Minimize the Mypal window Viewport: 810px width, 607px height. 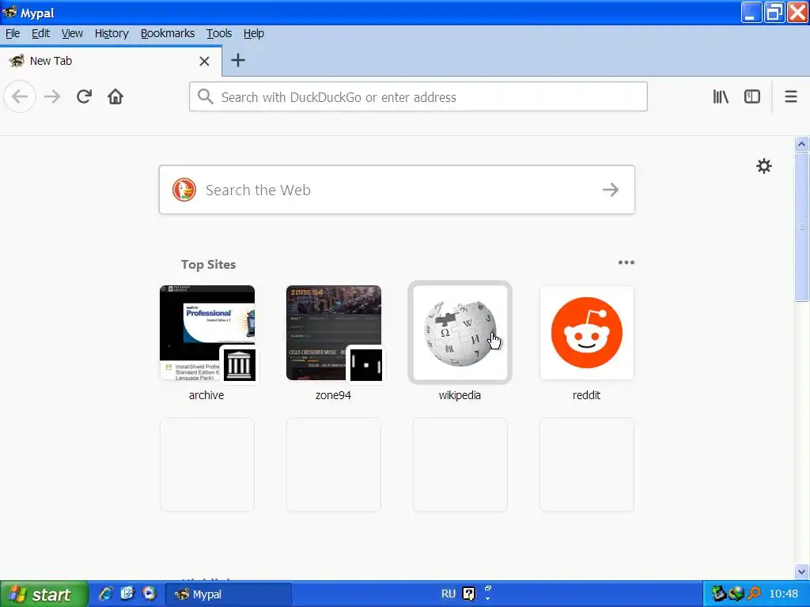coord(751,13)
